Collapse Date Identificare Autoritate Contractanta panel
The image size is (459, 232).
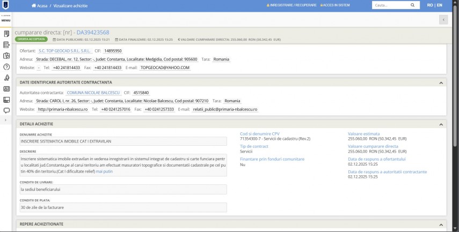click(x=441, y=83)
